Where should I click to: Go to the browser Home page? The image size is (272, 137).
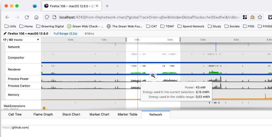click(x=36, y=17)
